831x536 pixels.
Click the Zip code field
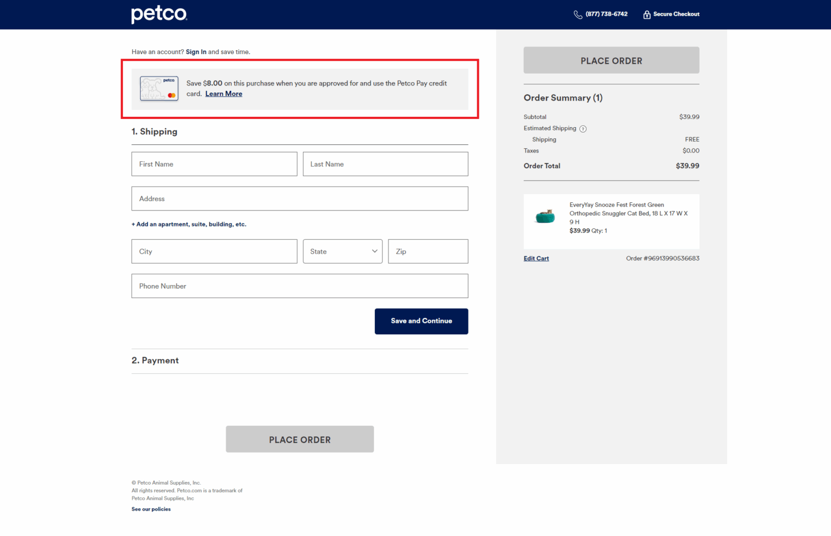(x=427, y=251)
